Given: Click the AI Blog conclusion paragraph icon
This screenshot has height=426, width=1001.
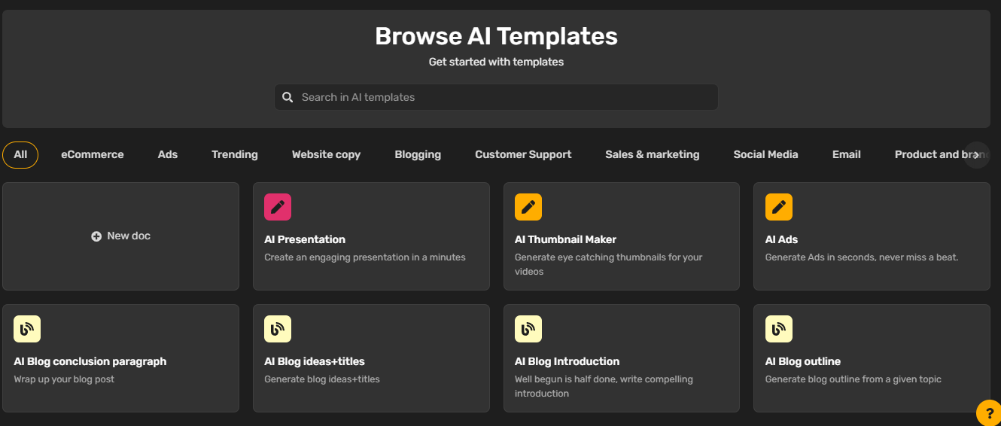Looking at the screenshot, I should [x=27, y=329].
